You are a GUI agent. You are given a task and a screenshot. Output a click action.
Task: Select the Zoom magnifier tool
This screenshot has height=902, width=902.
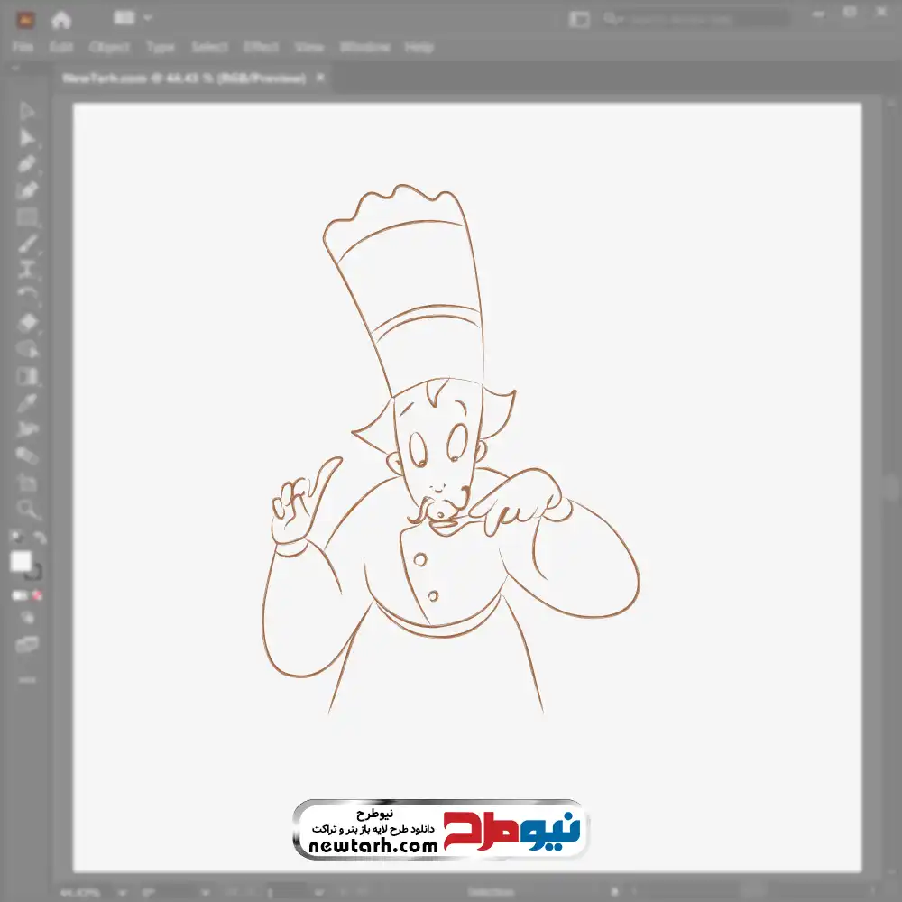27,509
